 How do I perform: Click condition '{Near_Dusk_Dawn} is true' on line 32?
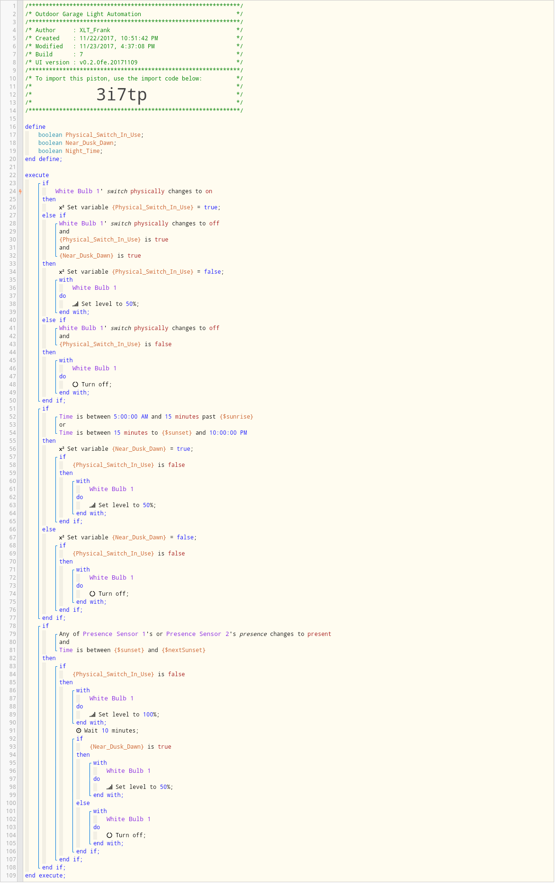click(x=100, y=256)
